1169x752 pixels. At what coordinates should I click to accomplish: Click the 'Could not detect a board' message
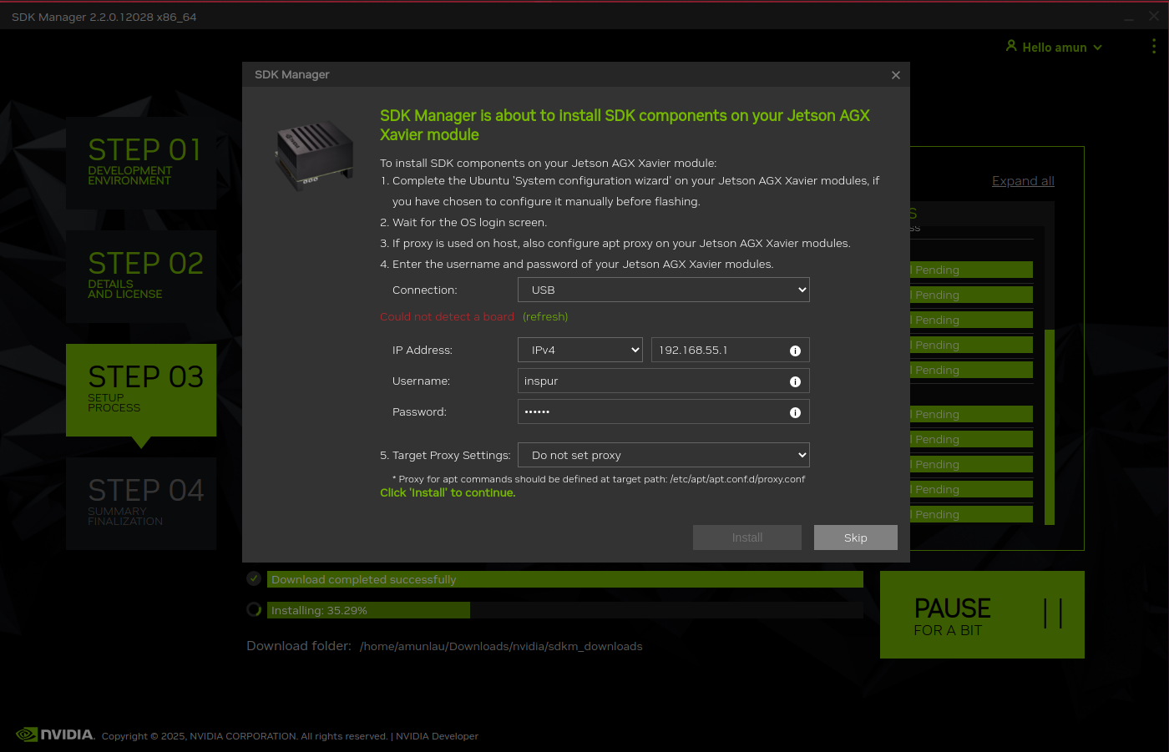point(447,316)
